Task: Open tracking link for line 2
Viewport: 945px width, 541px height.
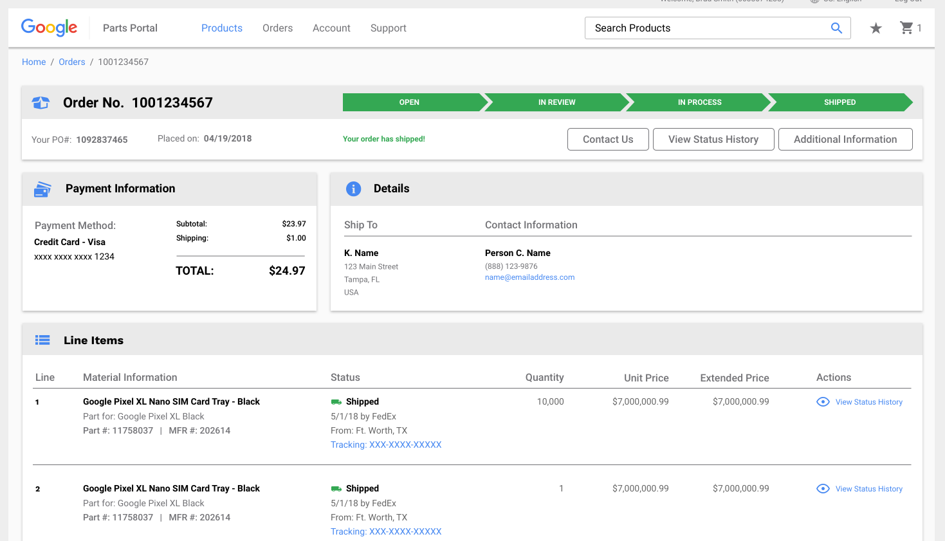Action: click(x=386, y=531)
